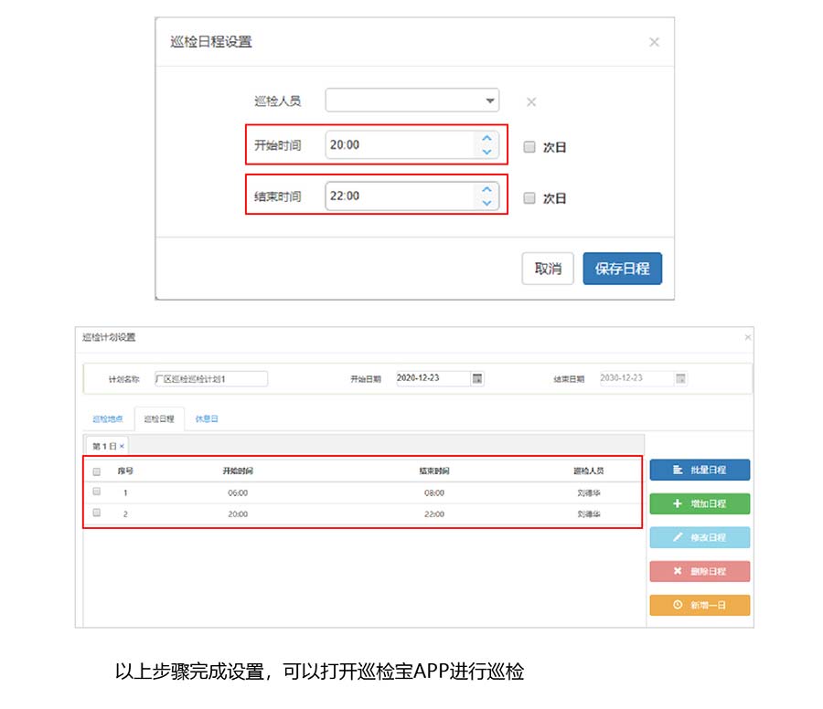Check the row 1 schedule checkbox
The width and height of the screenshot is (823, 709).
(97, 492)
